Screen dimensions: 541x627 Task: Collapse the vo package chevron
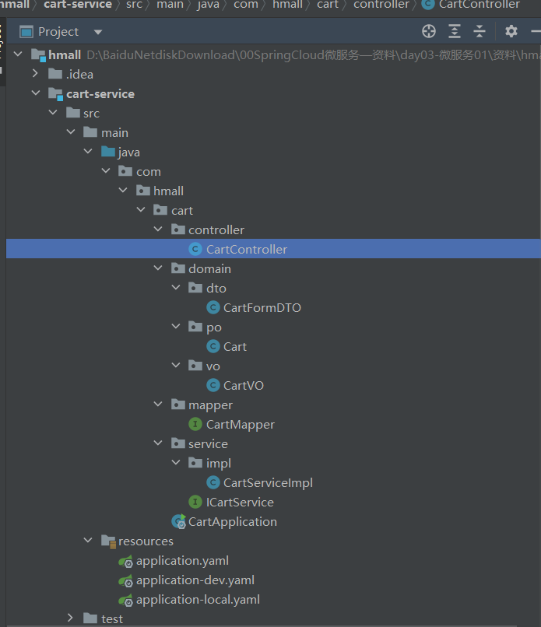176,365
